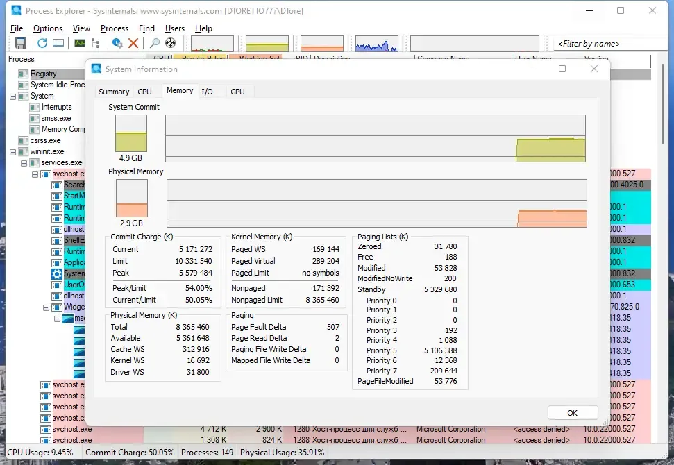Click the Save floppy disk icon
674x465 pixels.
click(21, 43)
